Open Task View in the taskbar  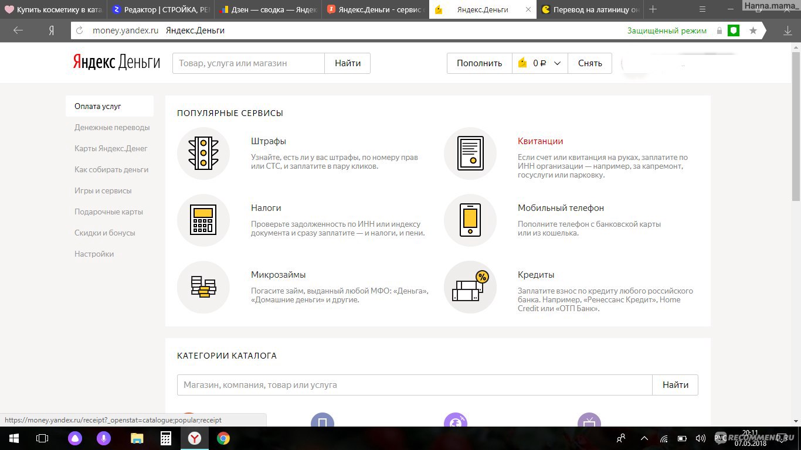[42, 438]
